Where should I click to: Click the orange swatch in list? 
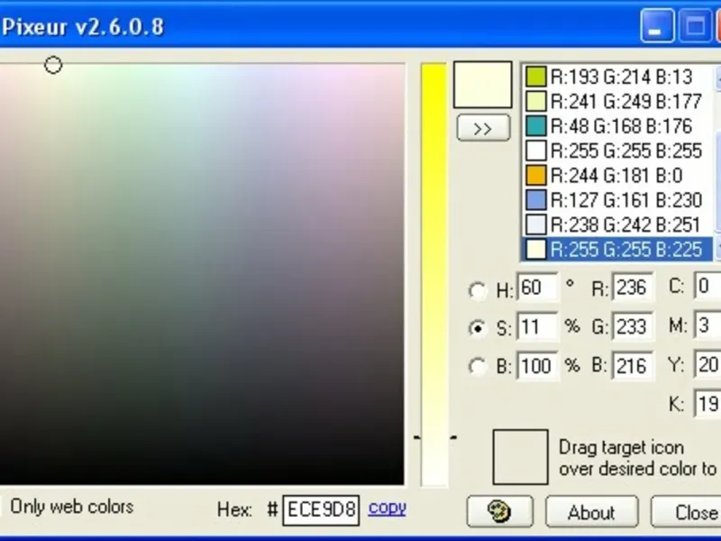[x=536, y=175]
